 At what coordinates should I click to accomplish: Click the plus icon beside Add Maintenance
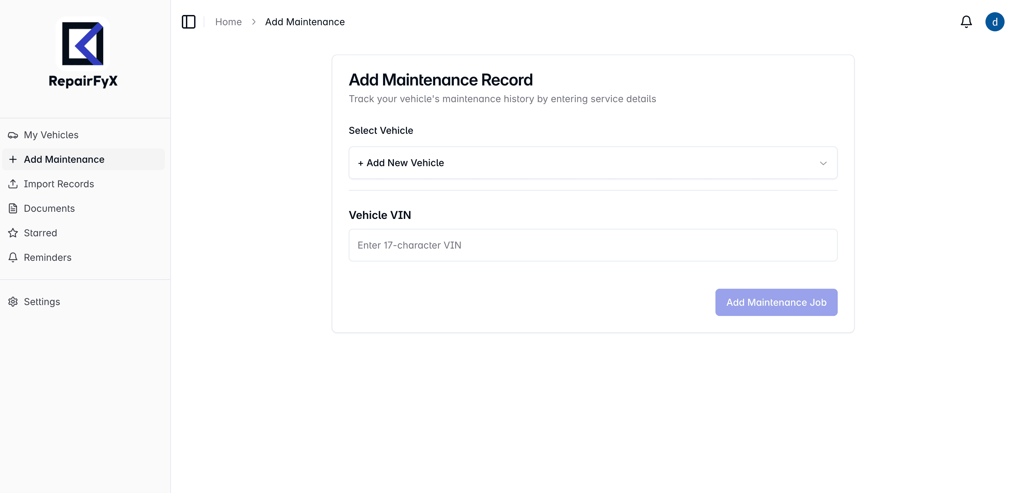13,159
